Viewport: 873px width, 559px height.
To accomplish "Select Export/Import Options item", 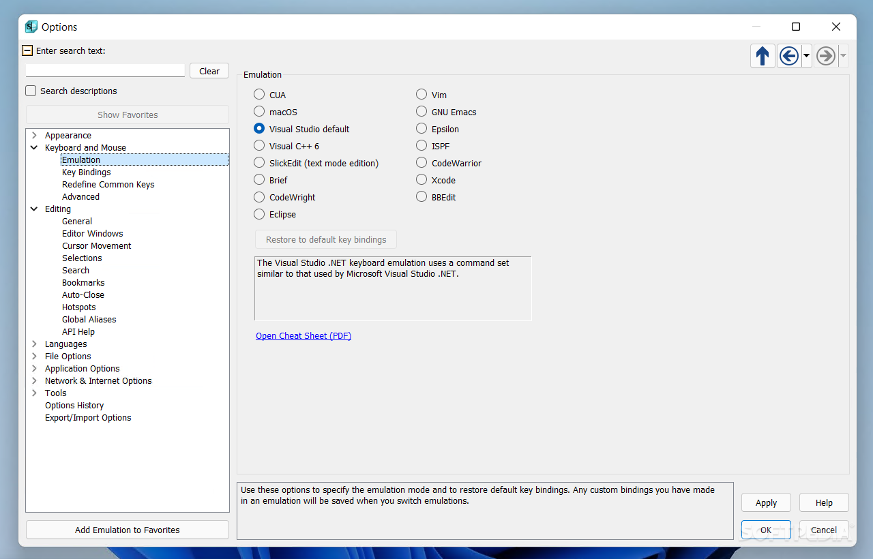I will point(88,418).
